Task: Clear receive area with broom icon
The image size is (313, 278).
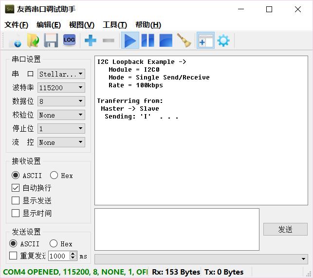Action: (184, 40)
